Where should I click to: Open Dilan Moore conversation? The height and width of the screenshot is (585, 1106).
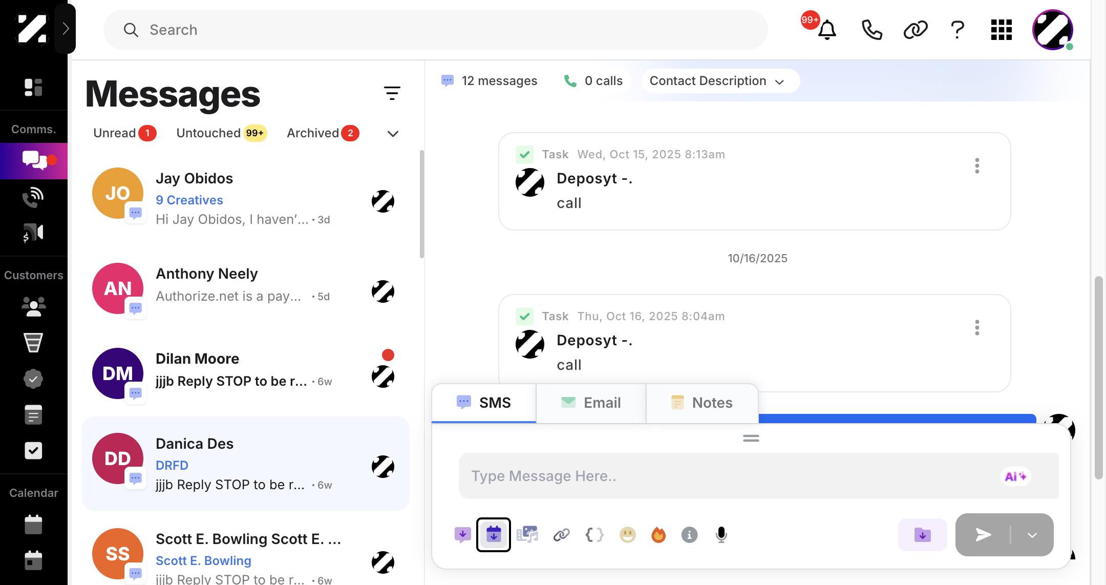(x=246, y=374)
